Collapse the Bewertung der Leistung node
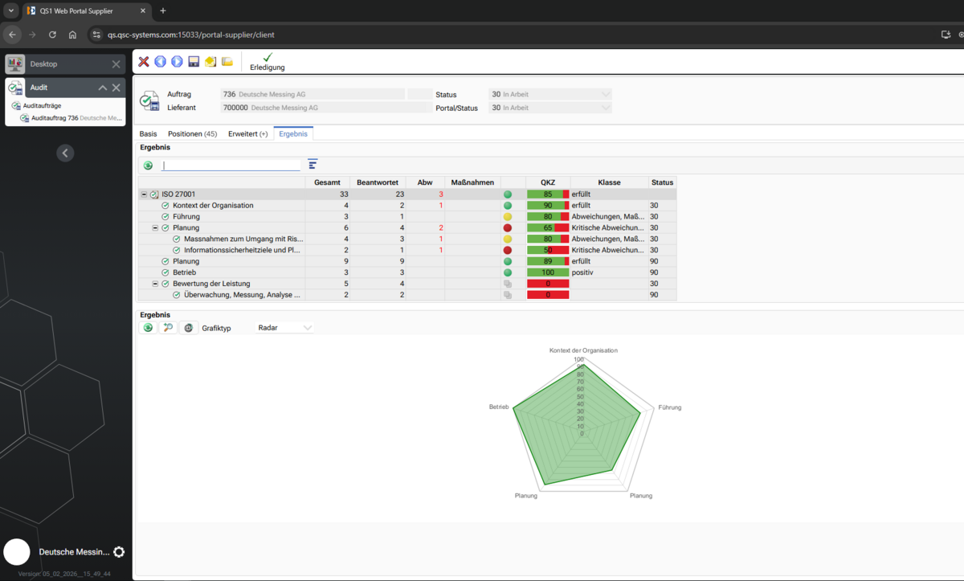Screen dimensions: 964x581 tap(155, 284)
